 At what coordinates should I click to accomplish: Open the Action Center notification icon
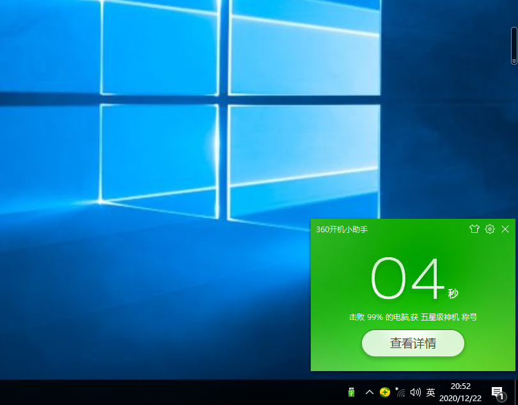click(x=498, y=392)
